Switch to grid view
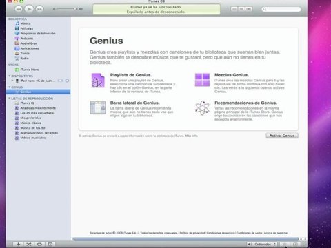 point(241,9)
